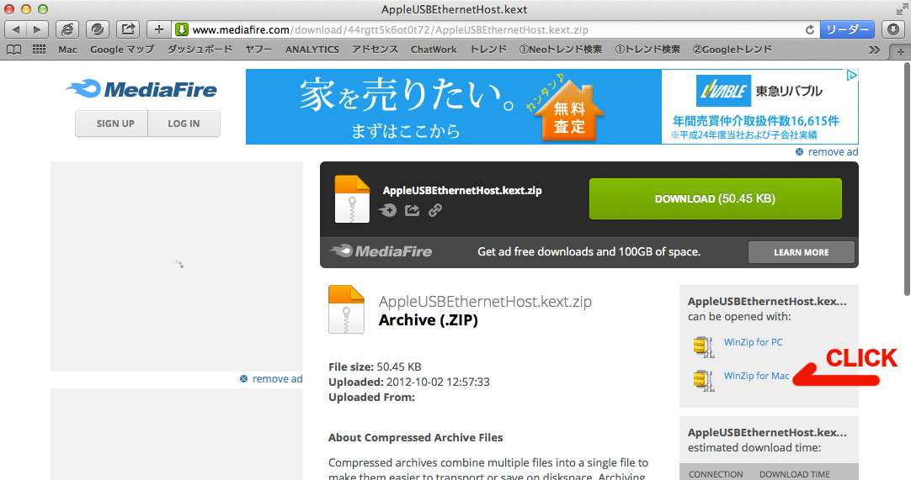Click the DOWNLOAD TIME column header

(795, 474)
